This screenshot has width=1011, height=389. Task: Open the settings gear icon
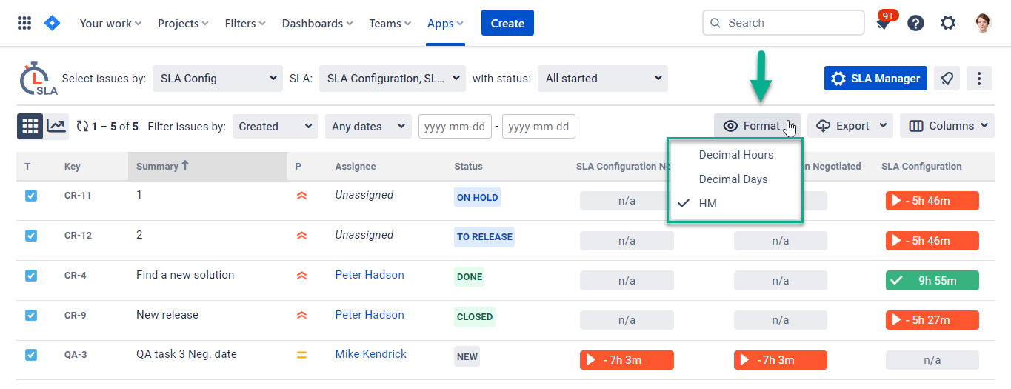click(948, 23)
